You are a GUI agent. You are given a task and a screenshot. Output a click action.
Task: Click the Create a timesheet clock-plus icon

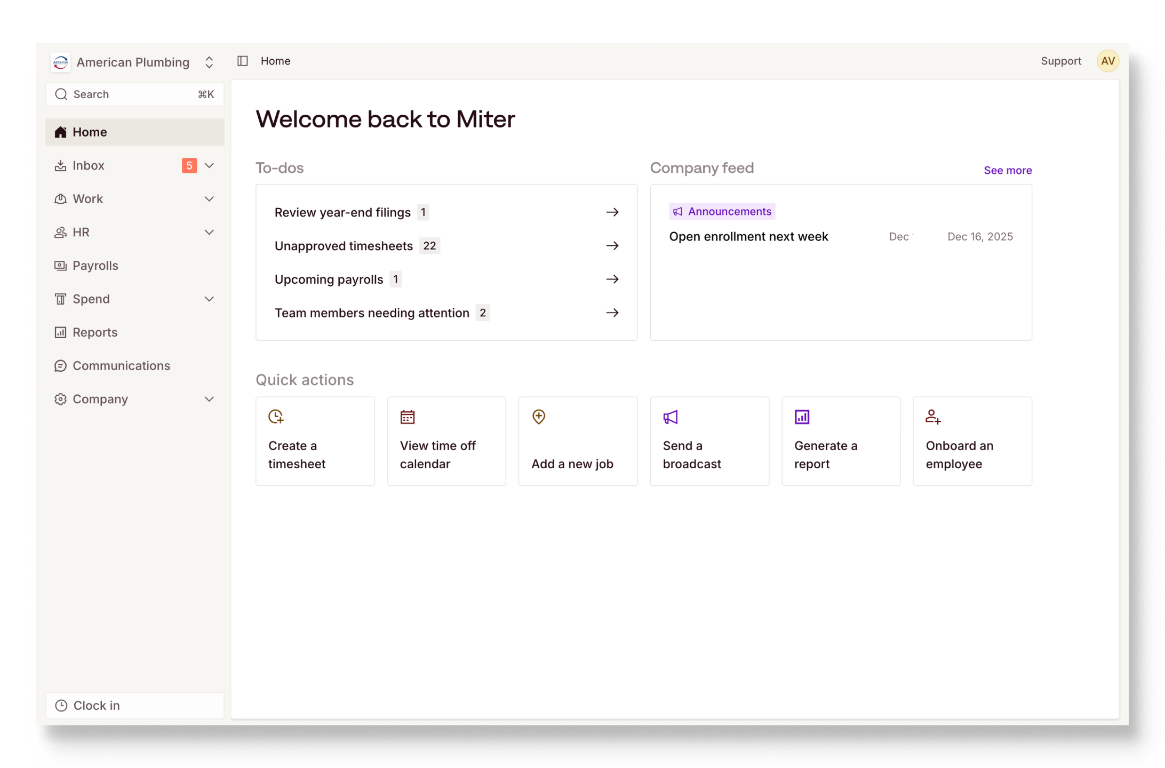[276, 417]
